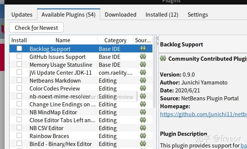Tick the install checkbox for Change Line Endings
The width and height of the screenshot is (247, 149).
coord(19,104)
